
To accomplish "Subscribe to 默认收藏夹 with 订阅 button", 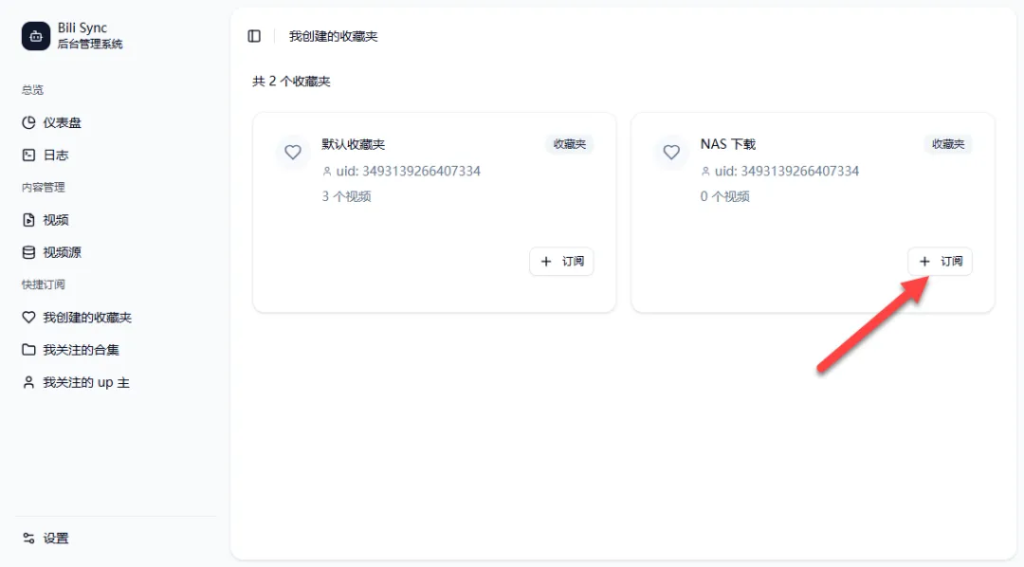I will tap(561, 262).
